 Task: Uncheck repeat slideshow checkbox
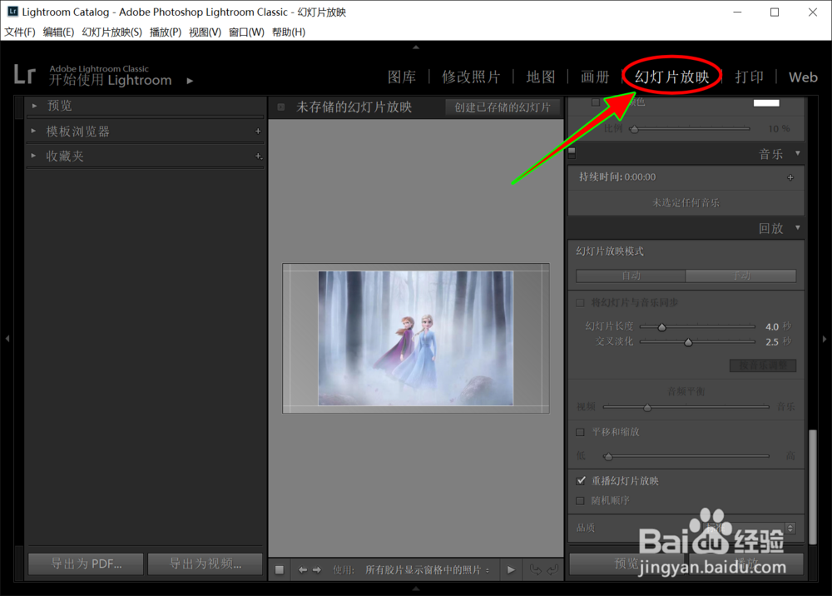click(581, 481)
